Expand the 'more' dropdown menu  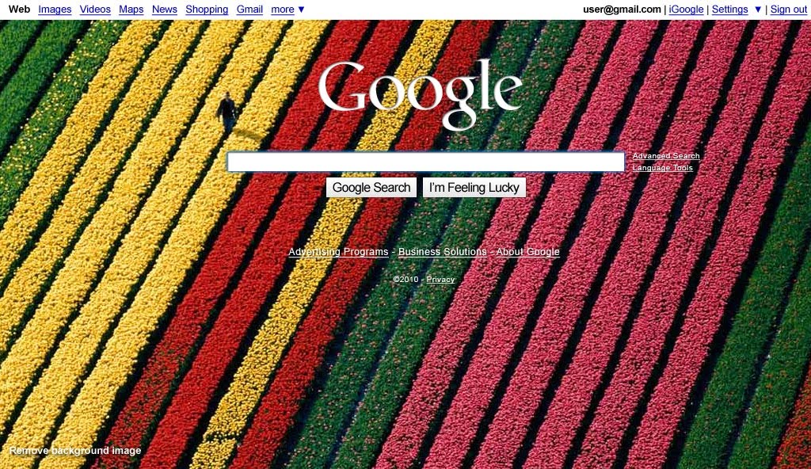point(287,10)
